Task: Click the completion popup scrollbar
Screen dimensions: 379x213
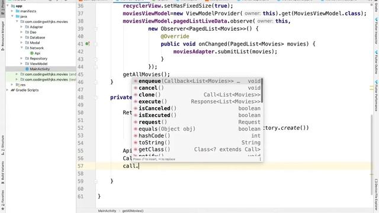Action: [262, 91]
